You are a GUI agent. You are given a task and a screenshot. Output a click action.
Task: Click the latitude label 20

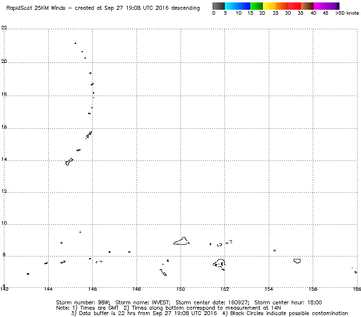coord(4,61)
